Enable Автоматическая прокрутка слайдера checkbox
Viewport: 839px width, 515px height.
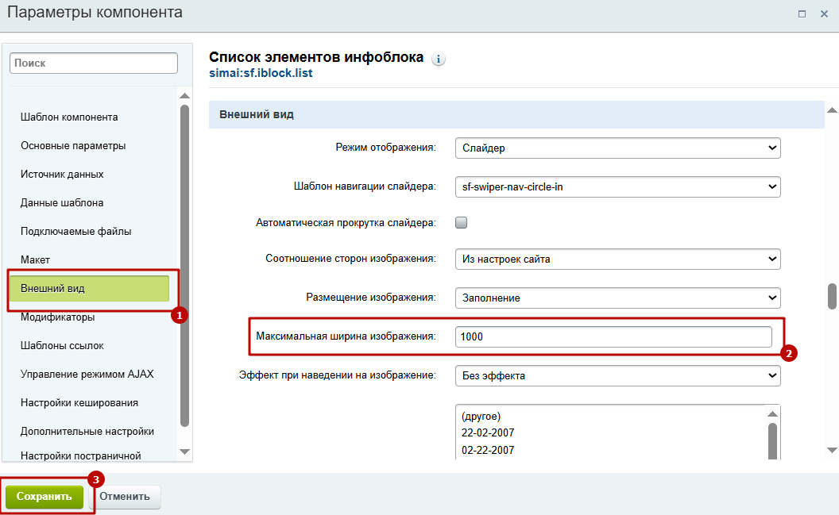461,223
